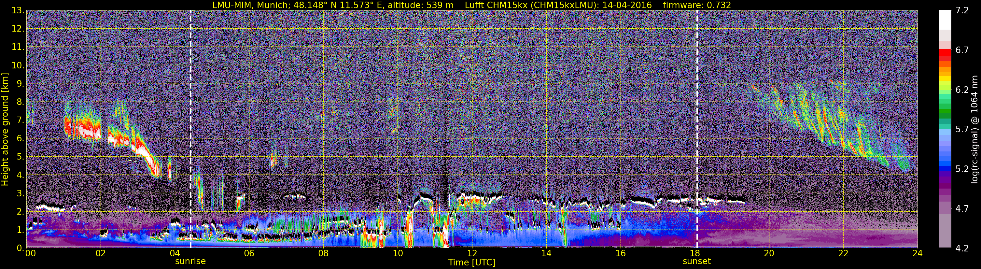Click height axis tick label '1.'

pos(21,230)
